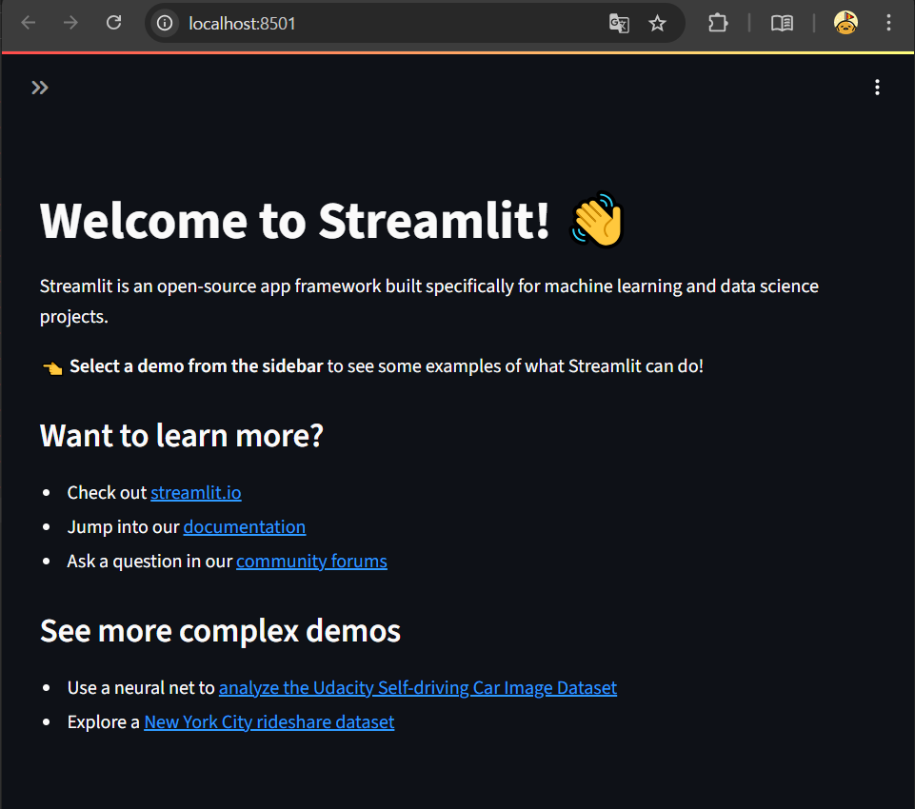The height and width of the screenshot is (809, 915).
Task: Expand the Streamlit sidebar with double chevron
Action: [x=40, y=88]
